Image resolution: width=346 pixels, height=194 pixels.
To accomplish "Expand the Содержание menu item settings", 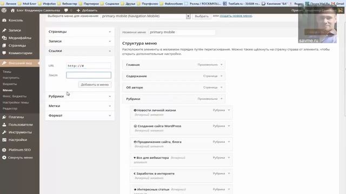I will [x=222, y=76].
